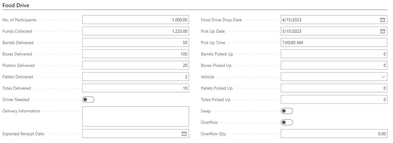Screen dimensions: 394x143
Task: Select the Totes Delivered field
Action: (x=135, y=88)
